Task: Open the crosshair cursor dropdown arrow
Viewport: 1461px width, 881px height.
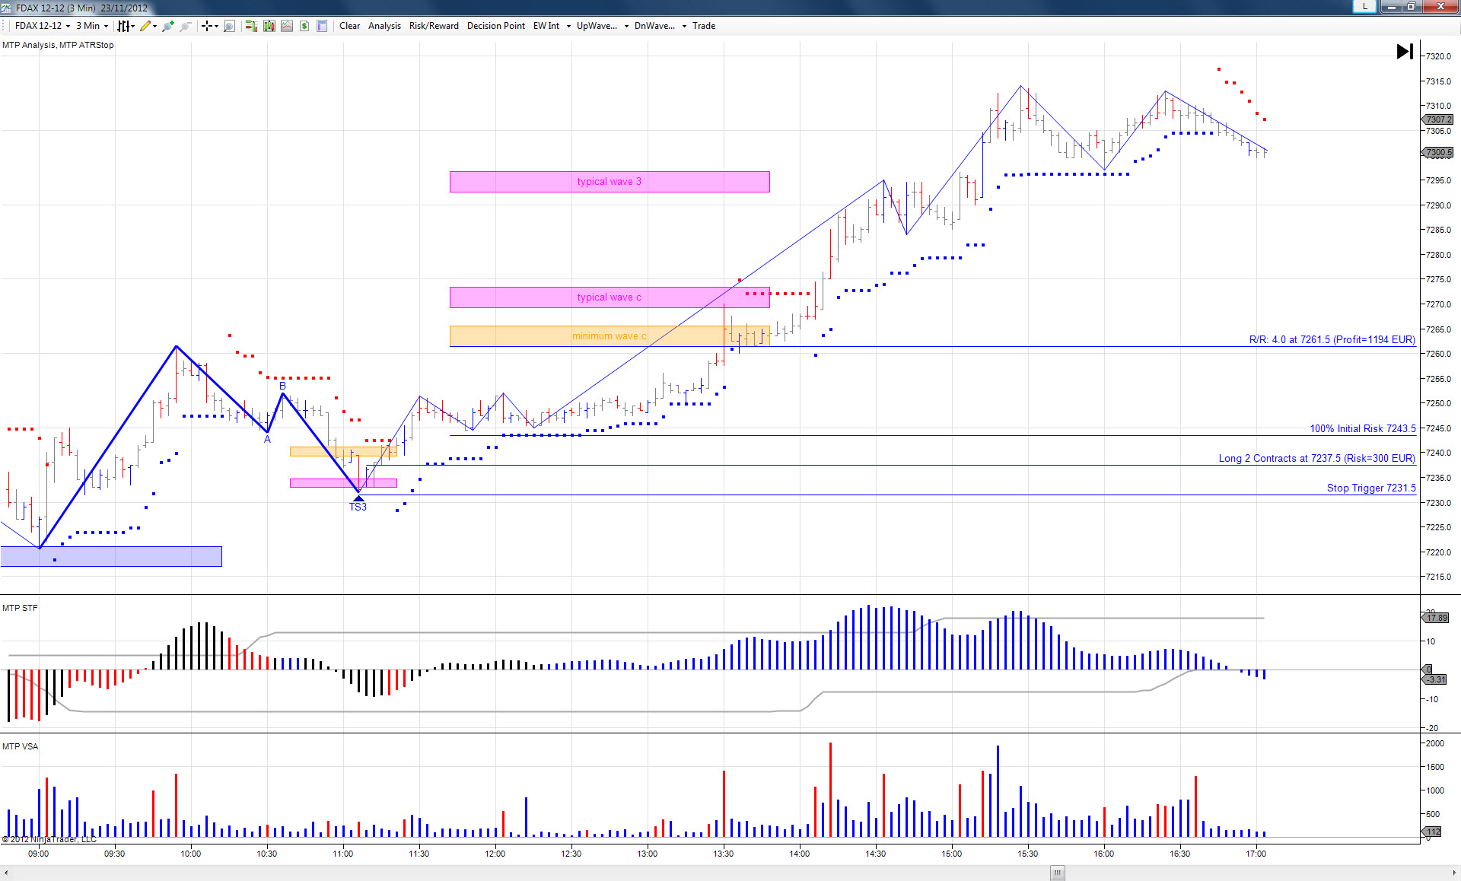Action: pyautogui.click(x=216, y=26)
